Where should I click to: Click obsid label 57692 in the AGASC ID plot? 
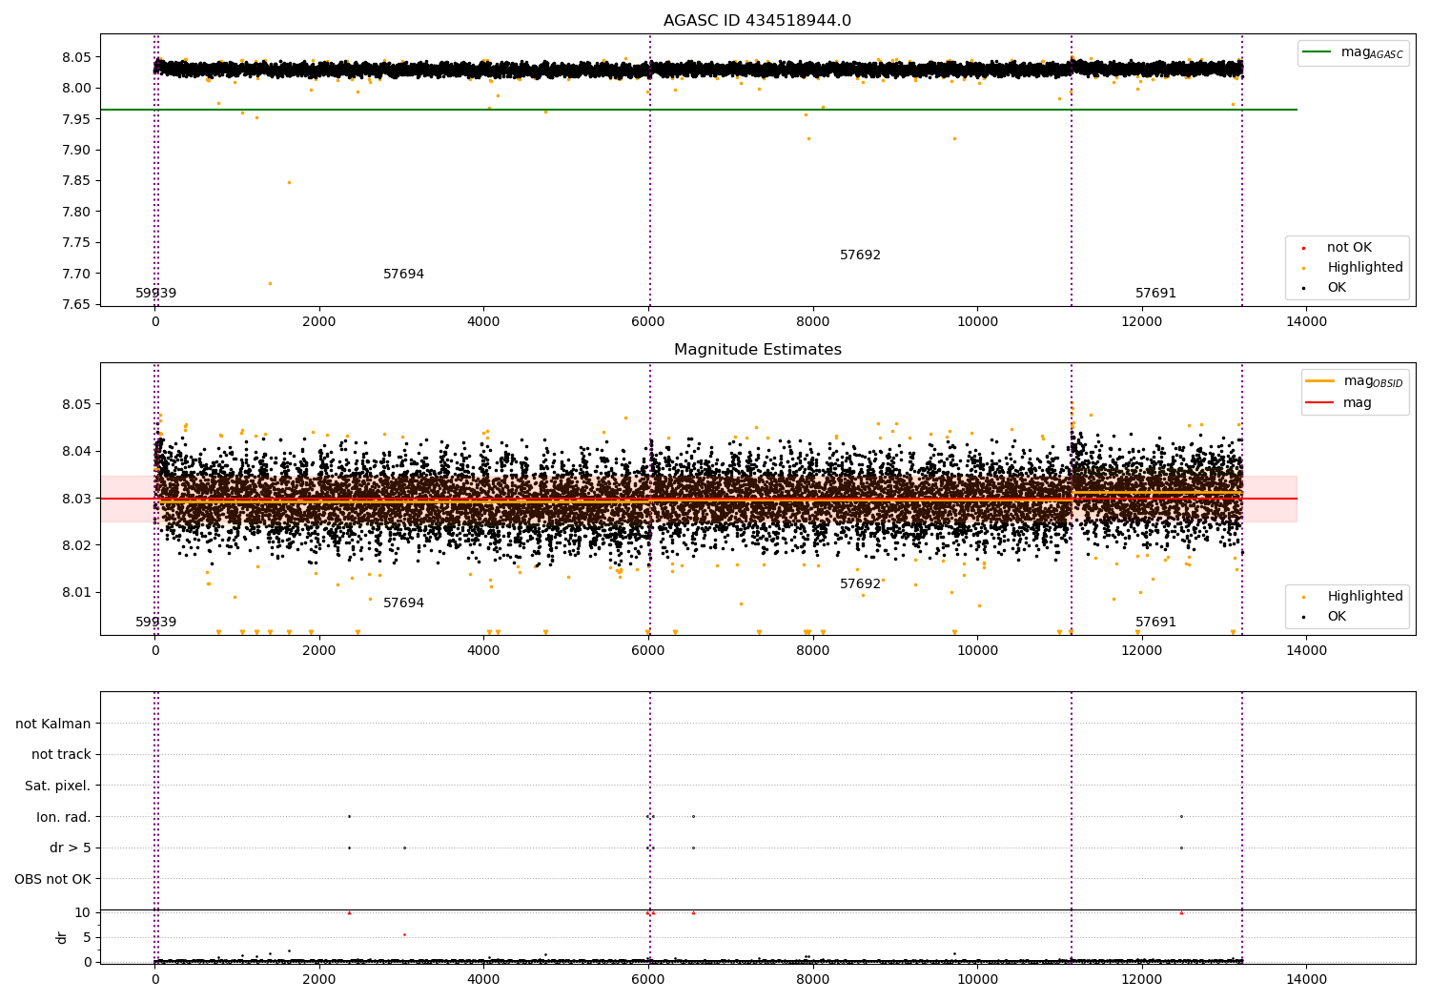pyautogui.click(x=860, y=255)
